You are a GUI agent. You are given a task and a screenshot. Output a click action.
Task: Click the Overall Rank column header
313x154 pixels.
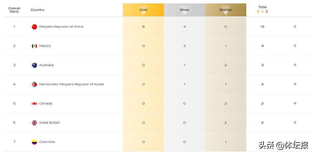pyautogui.click(x=14, y=10)
